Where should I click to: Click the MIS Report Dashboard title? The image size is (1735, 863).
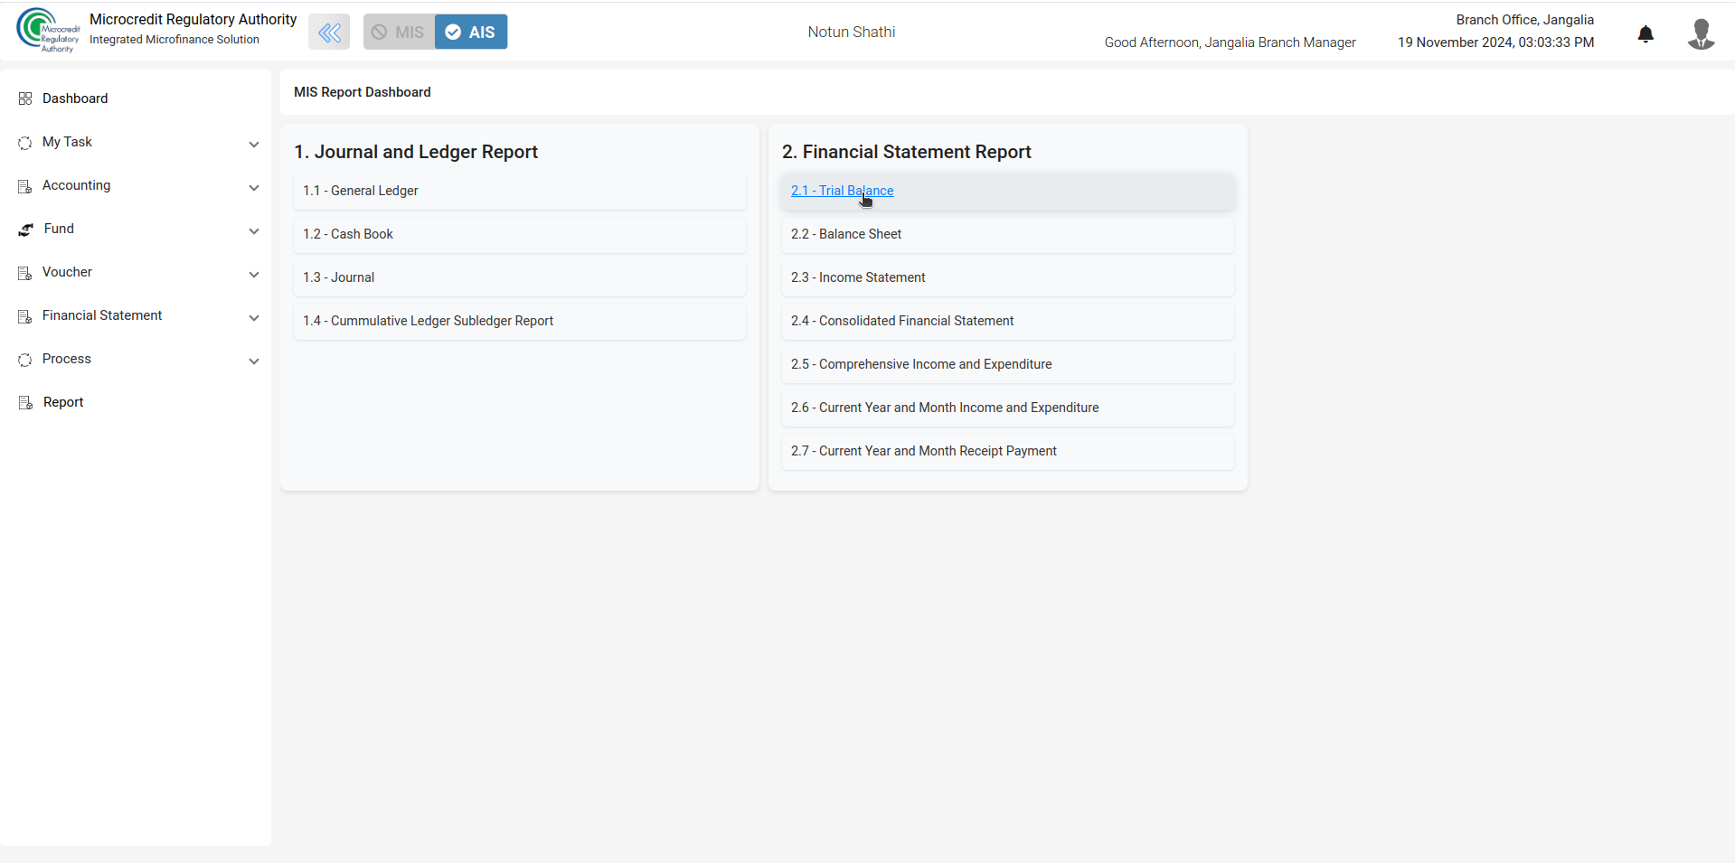[x=362, y=92]
